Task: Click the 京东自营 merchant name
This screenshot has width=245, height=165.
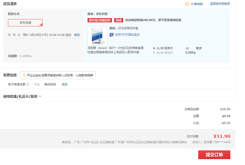Action: (102, 14)
